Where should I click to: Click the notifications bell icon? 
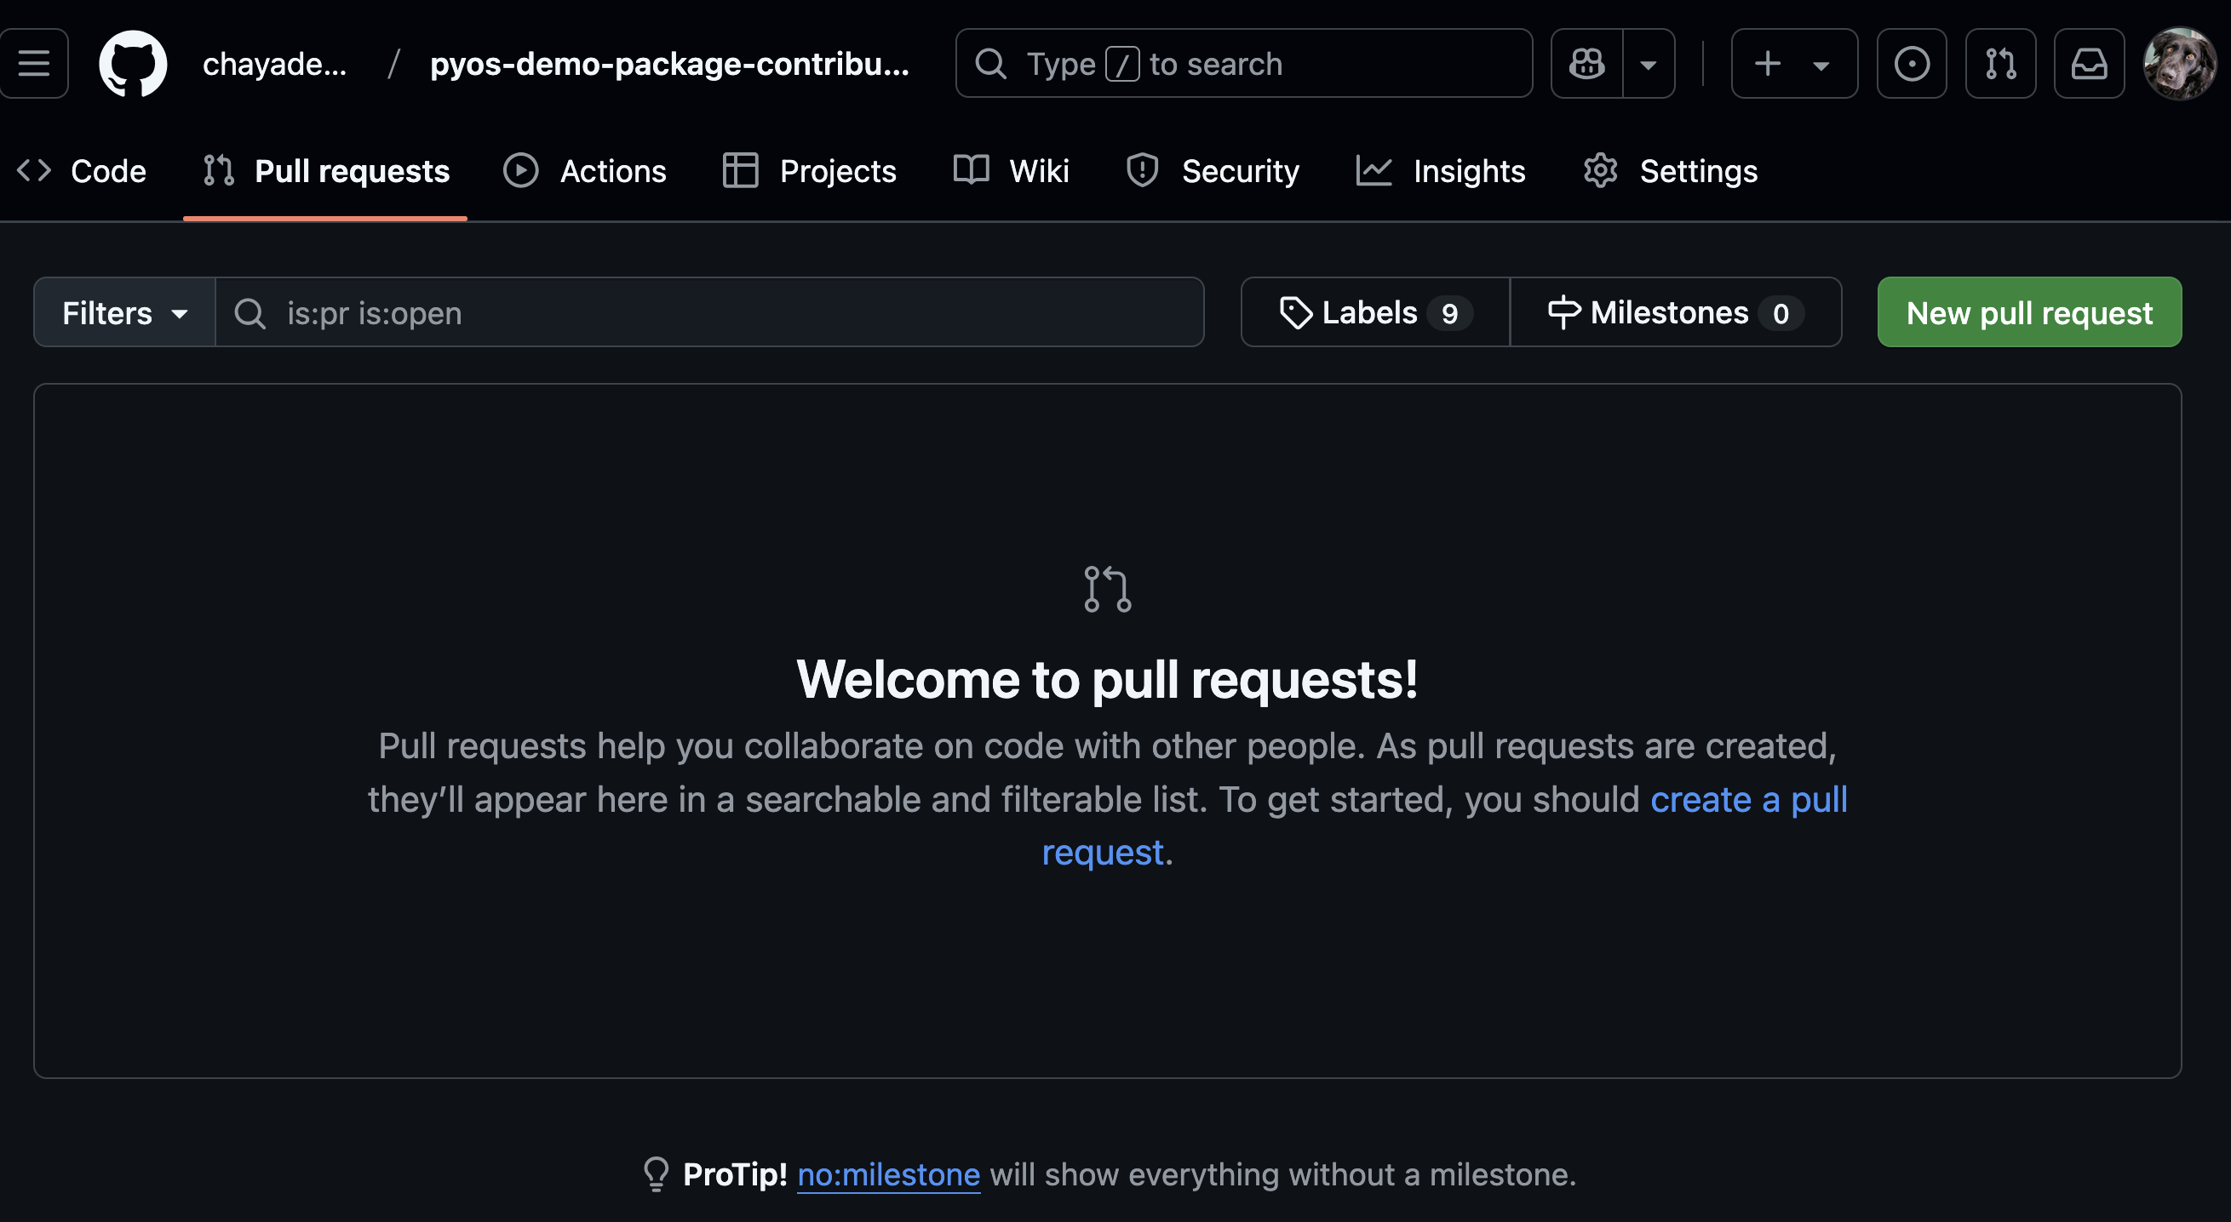2090,63
